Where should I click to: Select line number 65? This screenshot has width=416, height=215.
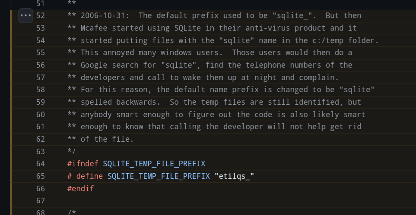41,176
